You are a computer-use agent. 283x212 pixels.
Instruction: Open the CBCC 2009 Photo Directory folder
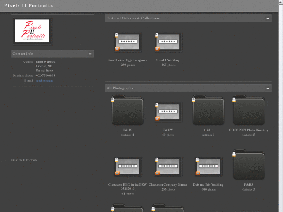[249, 110]
